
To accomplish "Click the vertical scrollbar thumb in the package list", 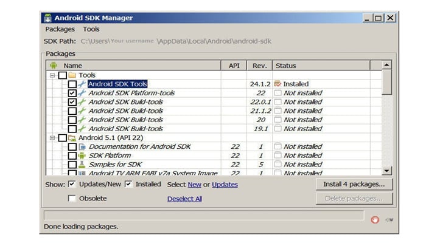I will coord(386,82).
